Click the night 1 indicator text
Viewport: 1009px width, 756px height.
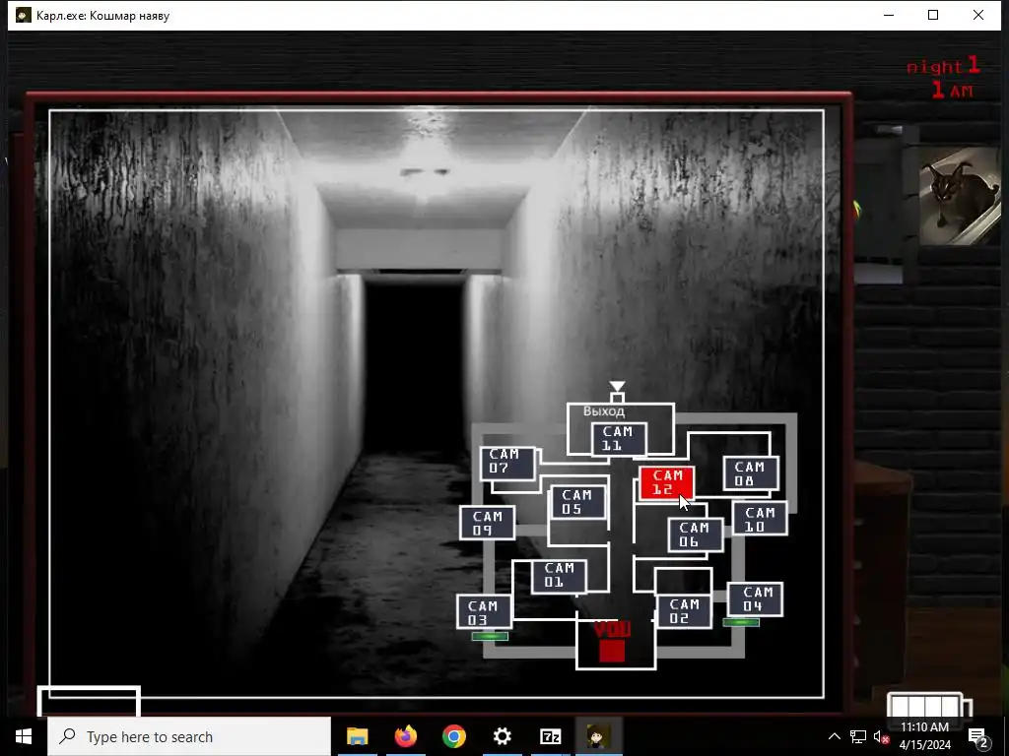(x=943, y=66)
